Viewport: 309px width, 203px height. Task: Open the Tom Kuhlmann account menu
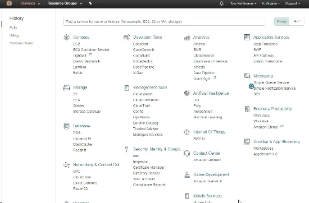(243, 3)
